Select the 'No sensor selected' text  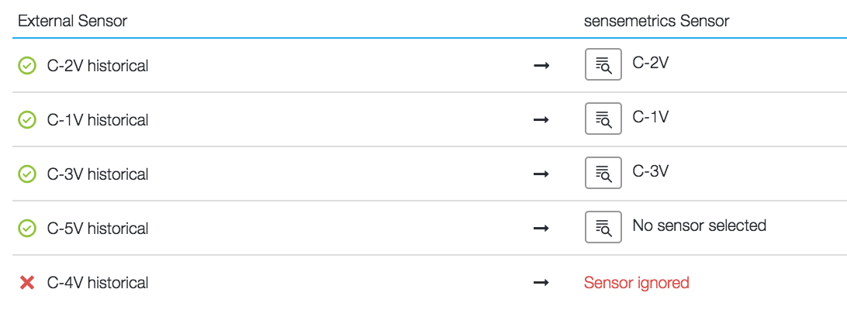[x=699, y=225]
